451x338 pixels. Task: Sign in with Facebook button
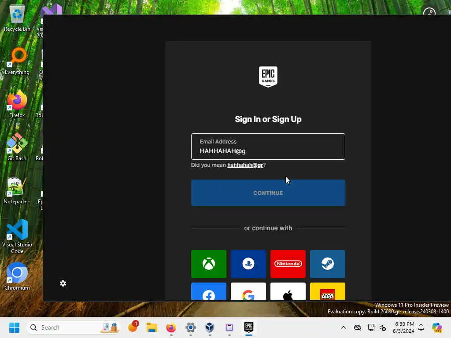(208, 291)
